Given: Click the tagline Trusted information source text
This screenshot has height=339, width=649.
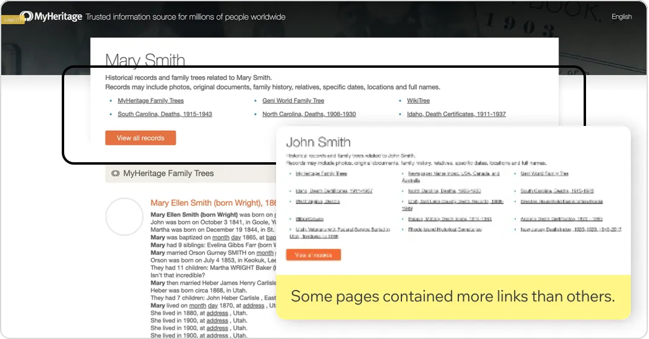Looking at the screenshot, I should click(185, 17).
